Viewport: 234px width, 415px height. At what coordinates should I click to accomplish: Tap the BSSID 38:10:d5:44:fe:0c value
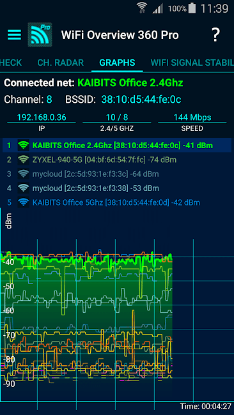141,100
